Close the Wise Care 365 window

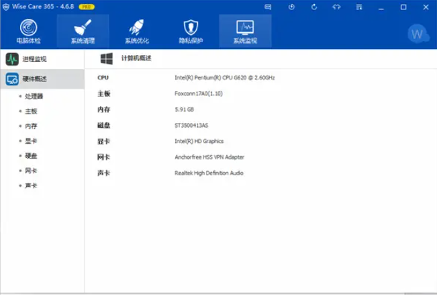pos(426,7)
